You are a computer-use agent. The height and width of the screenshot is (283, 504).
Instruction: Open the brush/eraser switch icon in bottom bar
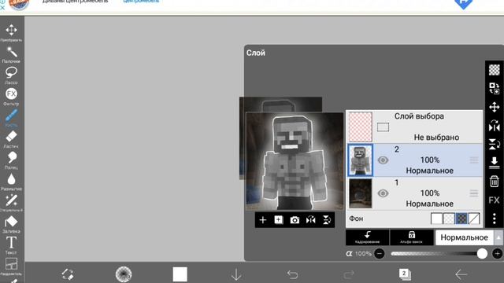tap(68, 274)
